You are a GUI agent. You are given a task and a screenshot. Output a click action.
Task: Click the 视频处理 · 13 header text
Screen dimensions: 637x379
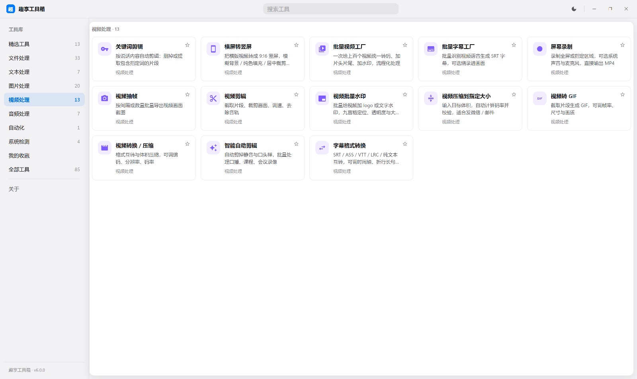pos(106,29)
